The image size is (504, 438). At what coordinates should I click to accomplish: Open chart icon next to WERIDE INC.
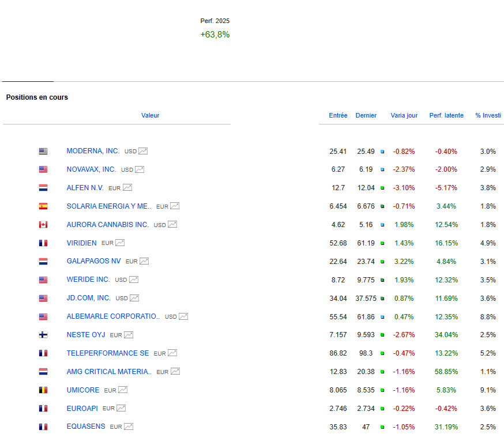coord(134,280)
